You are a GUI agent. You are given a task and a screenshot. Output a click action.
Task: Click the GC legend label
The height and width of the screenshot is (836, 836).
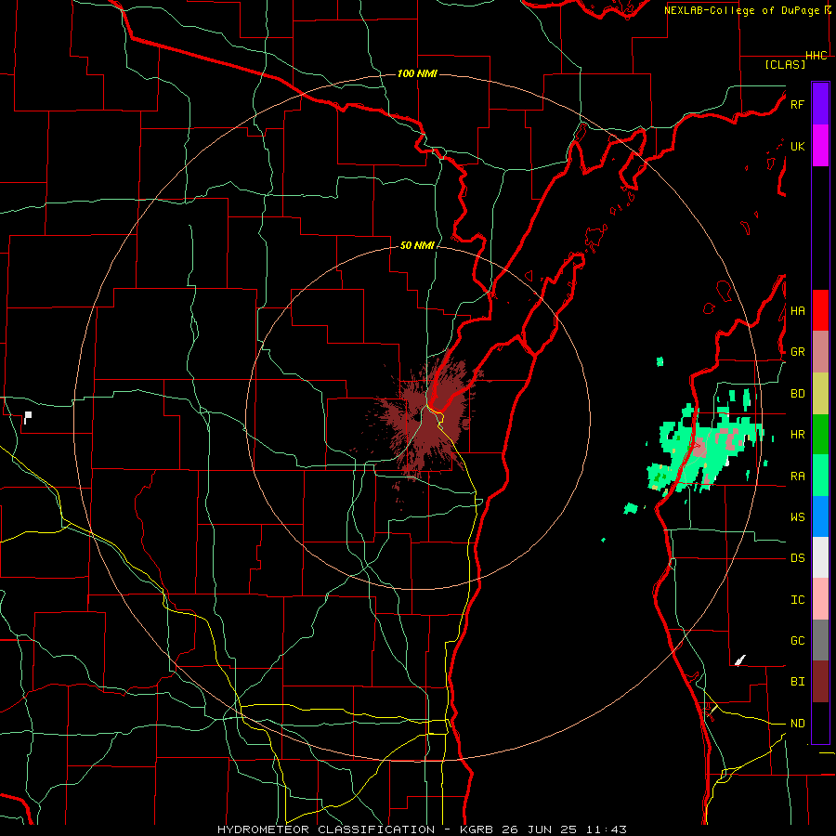797,640
